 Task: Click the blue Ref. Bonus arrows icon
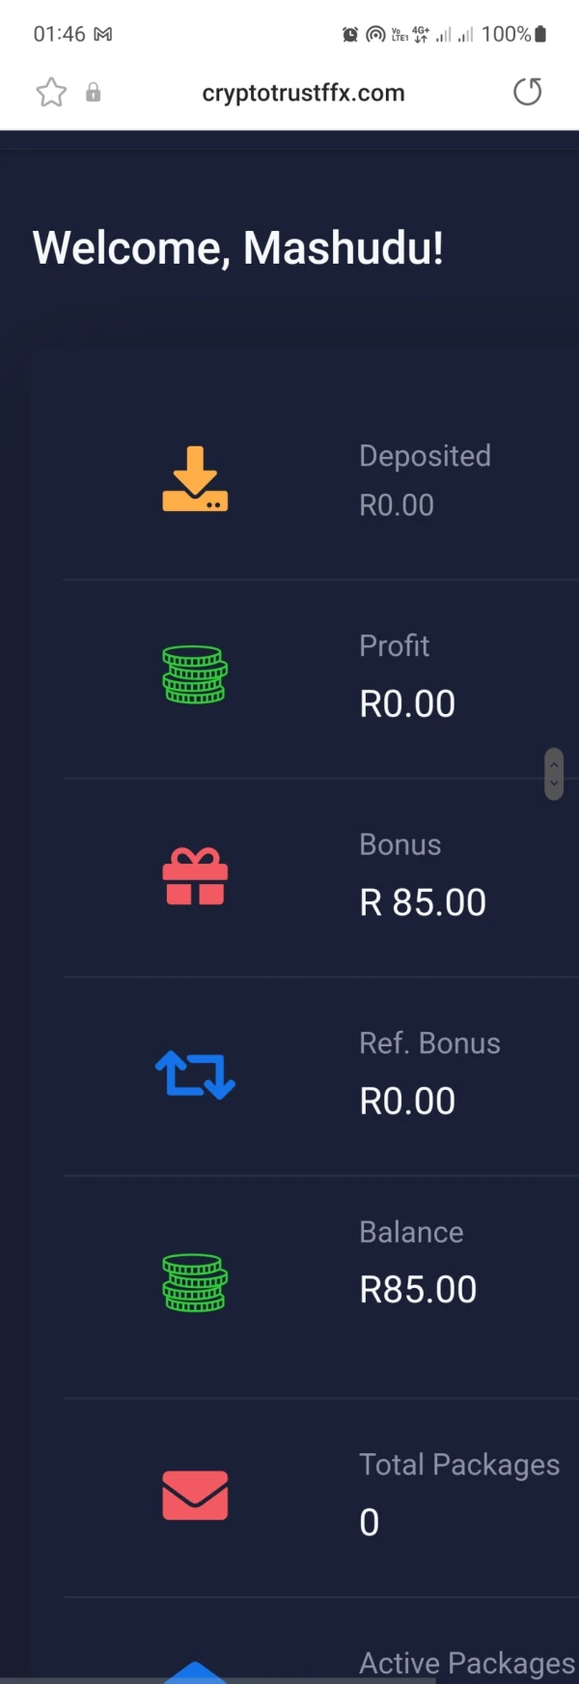[x=195, y=1074]
